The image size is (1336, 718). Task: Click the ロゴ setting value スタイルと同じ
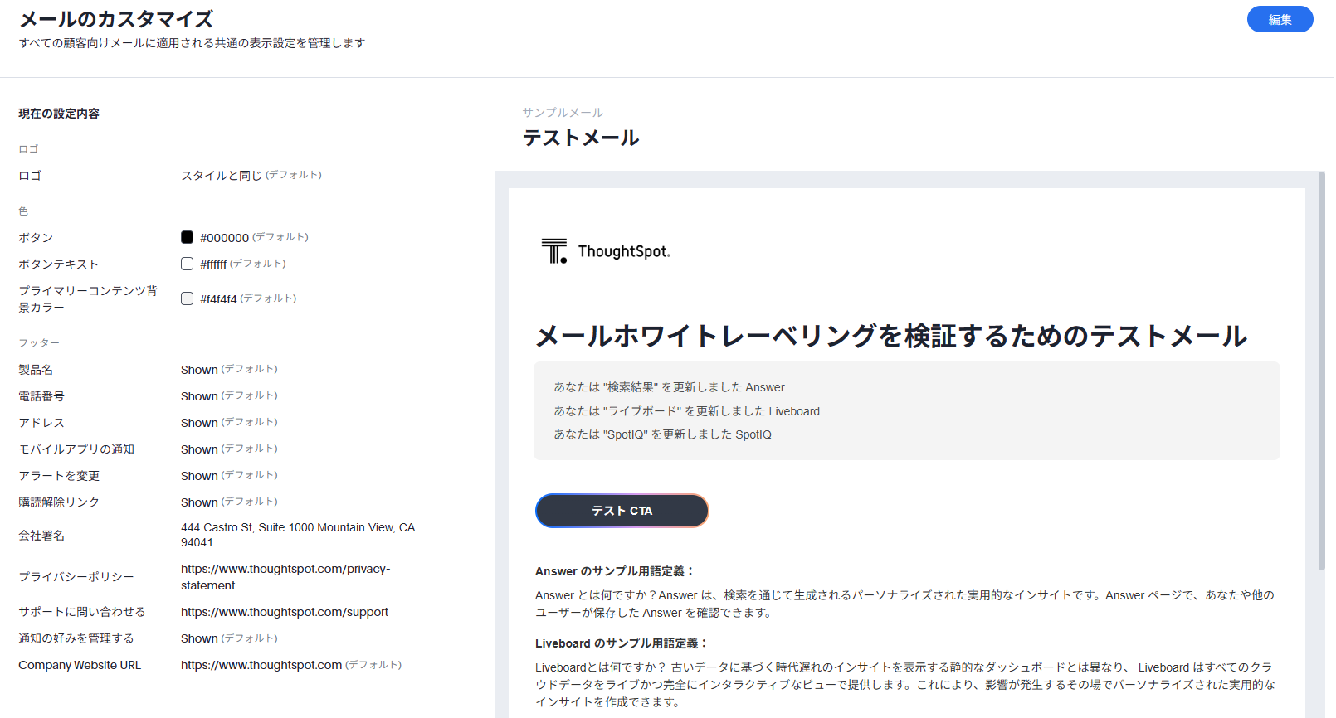pos(221,176)
